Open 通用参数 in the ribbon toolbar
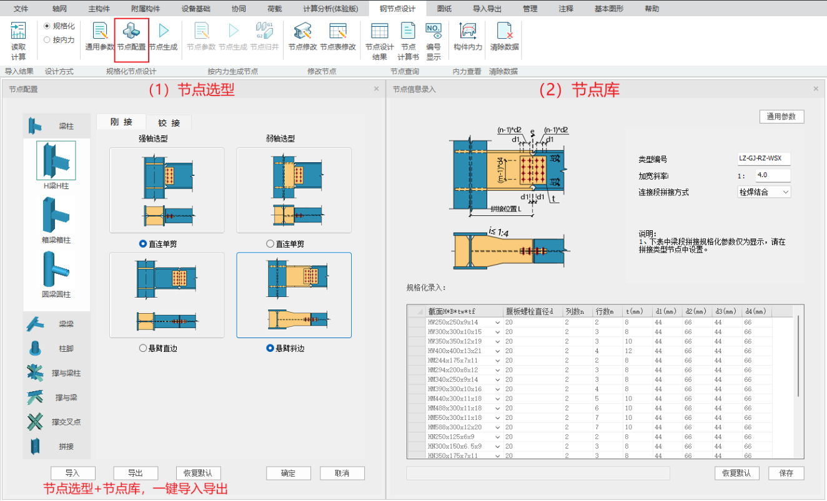This screenshot has width=827, height=501. pos(99,37)
